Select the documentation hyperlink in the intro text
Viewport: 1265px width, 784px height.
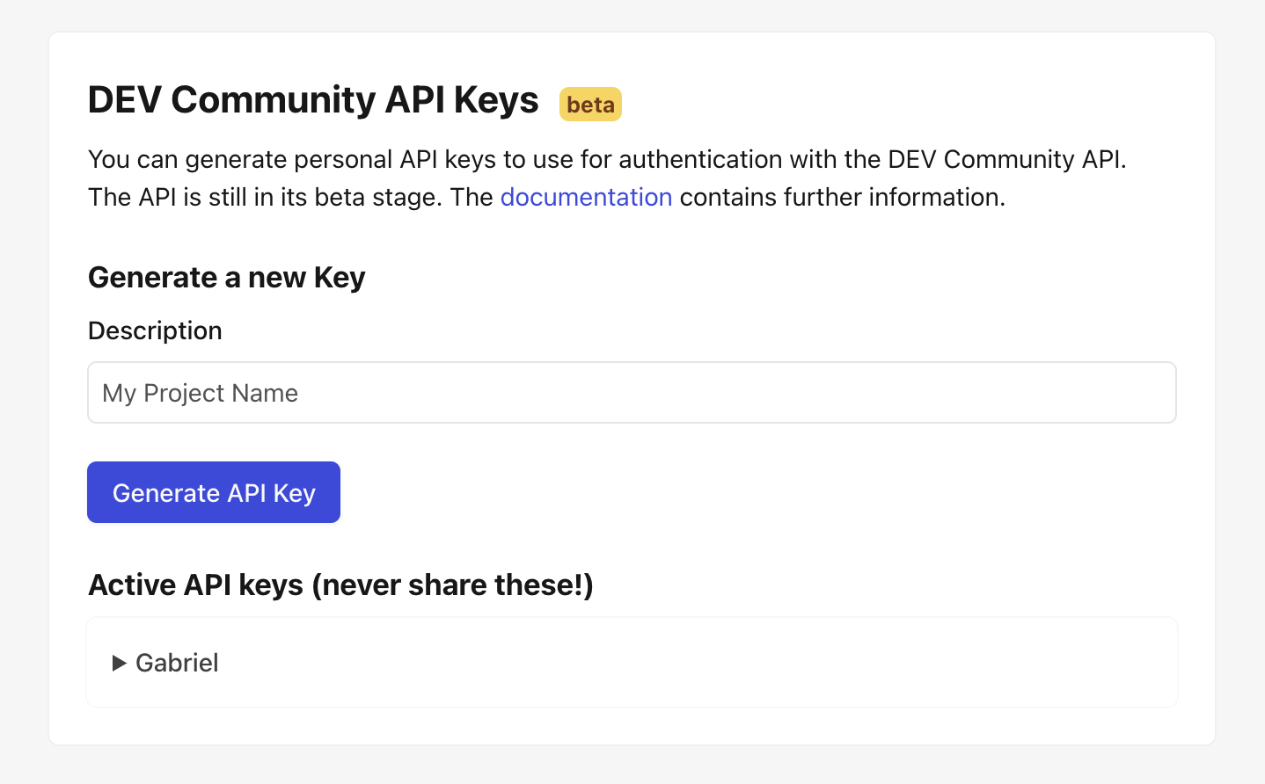[x=586, y=197]
